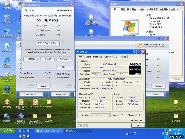Viewport: 185px width, 139px height.
Task: Expand the quick launch overflow chevron
Action: click(x=33, y=130)
